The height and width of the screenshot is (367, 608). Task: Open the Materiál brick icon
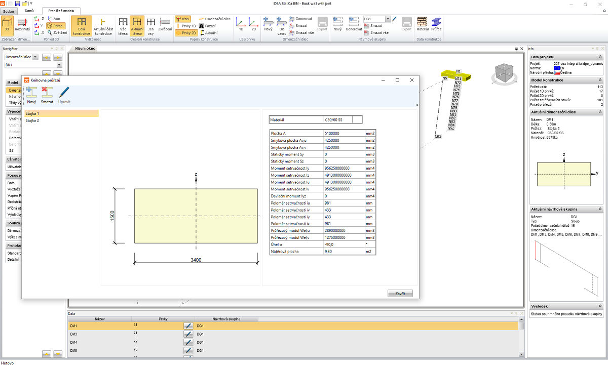point(422,25)
